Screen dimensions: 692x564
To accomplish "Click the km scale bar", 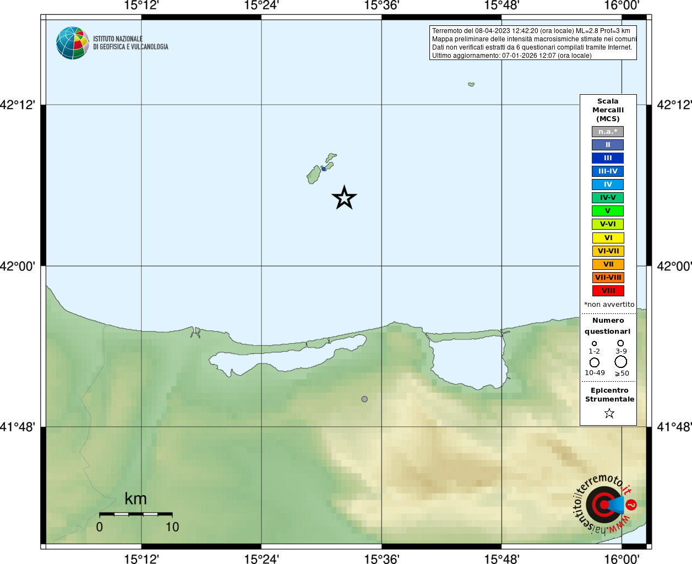I will coord(135,514).
